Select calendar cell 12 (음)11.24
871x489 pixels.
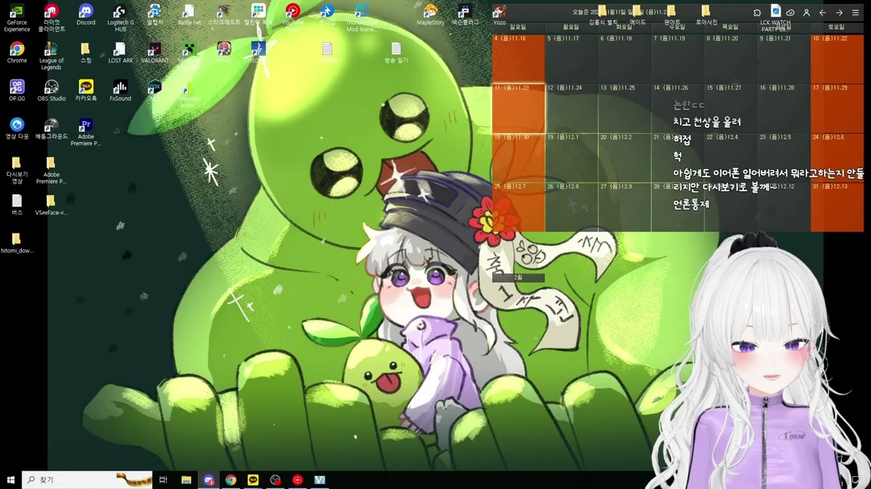pyautogui.click(x=572, y=108)
